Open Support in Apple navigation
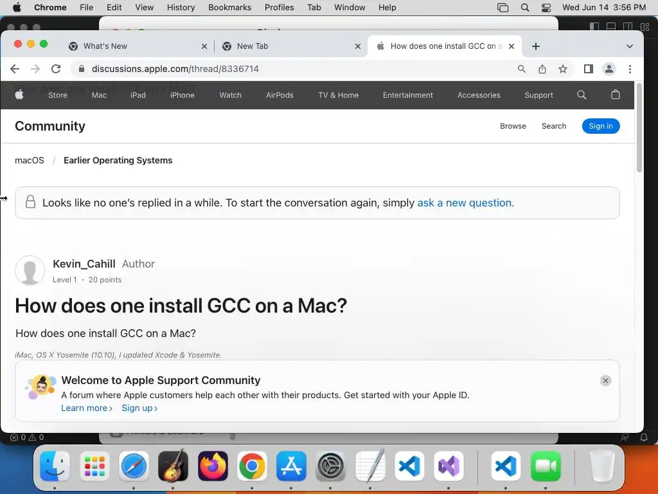Image resolution: width=658 pixels, height=494 pixels. point(538,95)
